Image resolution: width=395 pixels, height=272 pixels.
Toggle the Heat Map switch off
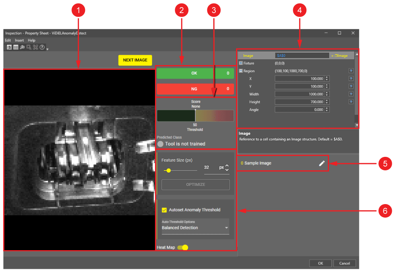point(183,247)
